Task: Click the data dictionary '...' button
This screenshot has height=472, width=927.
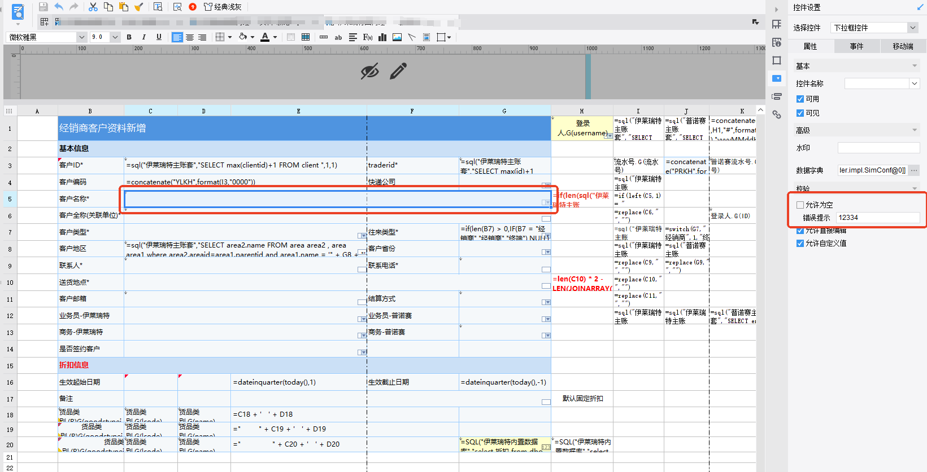Action: tap(914, 170)
